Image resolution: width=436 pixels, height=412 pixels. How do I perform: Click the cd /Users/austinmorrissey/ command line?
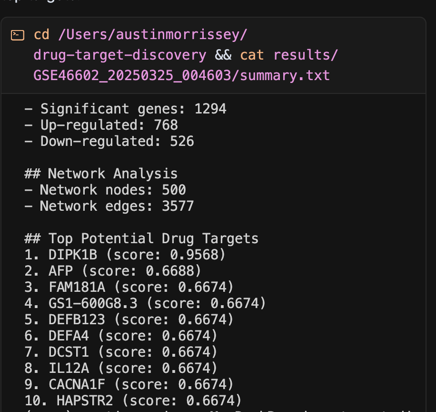[140, 35]
